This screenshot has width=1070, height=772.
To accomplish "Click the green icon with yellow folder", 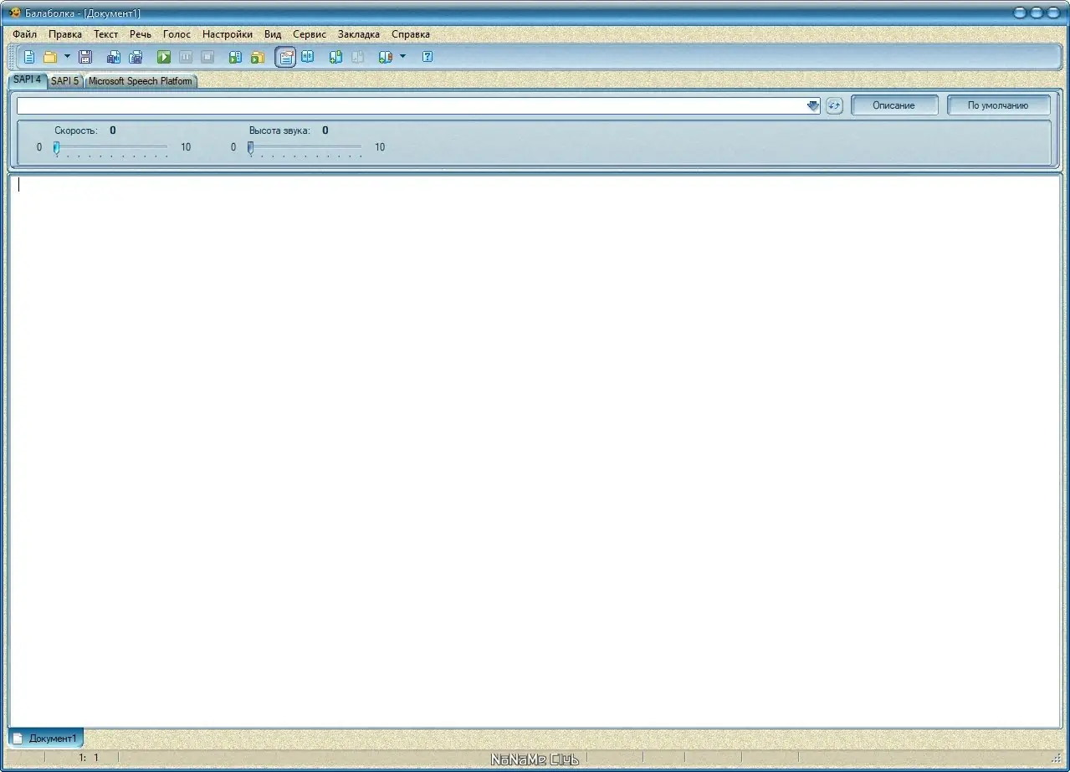I will pyautogui.click(x=258, y=57).
